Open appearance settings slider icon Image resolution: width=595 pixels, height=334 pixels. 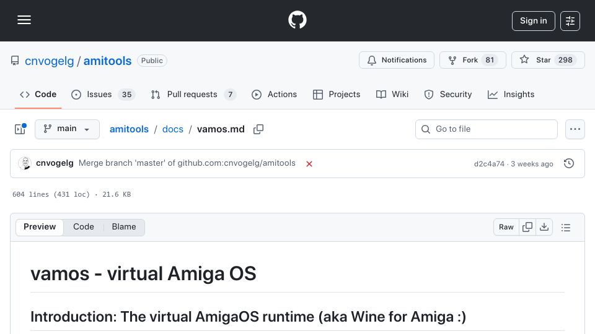(570, 21)
